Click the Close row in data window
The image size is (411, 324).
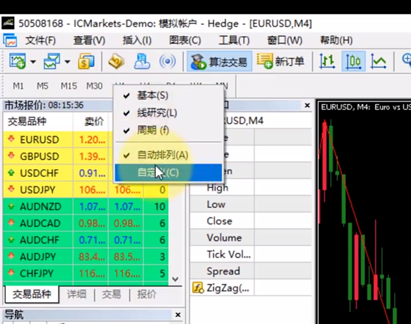(x=251, y=221)
